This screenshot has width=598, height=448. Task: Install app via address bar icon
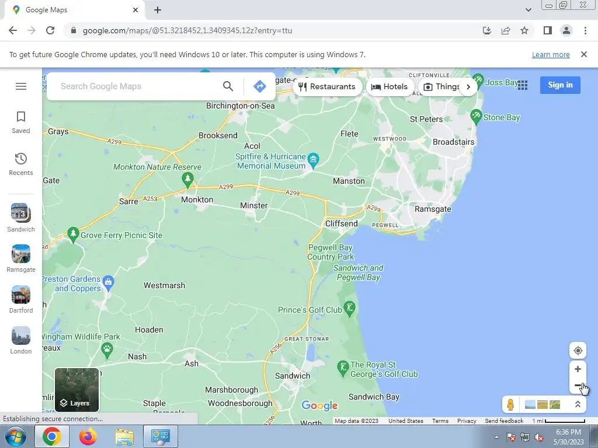tap(487, 30)
